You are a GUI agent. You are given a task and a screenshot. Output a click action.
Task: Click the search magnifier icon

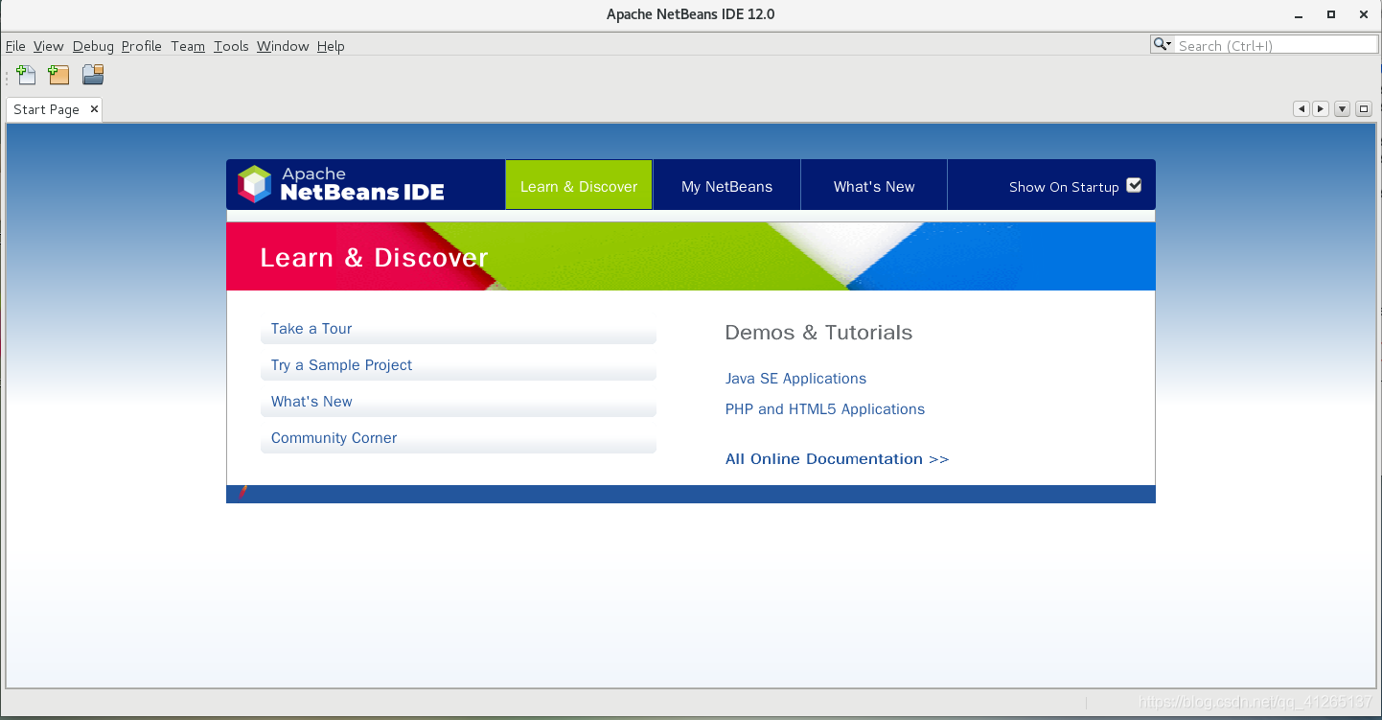(x=1163, y=45)
